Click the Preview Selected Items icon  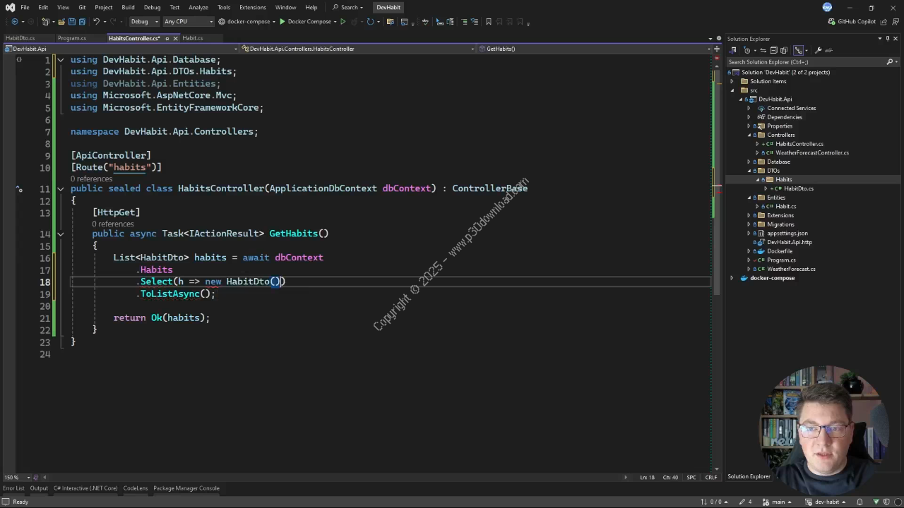coord(829,50)
